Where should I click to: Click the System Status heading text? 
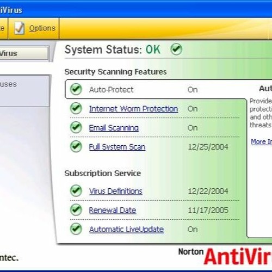click(x=113, y=50)
